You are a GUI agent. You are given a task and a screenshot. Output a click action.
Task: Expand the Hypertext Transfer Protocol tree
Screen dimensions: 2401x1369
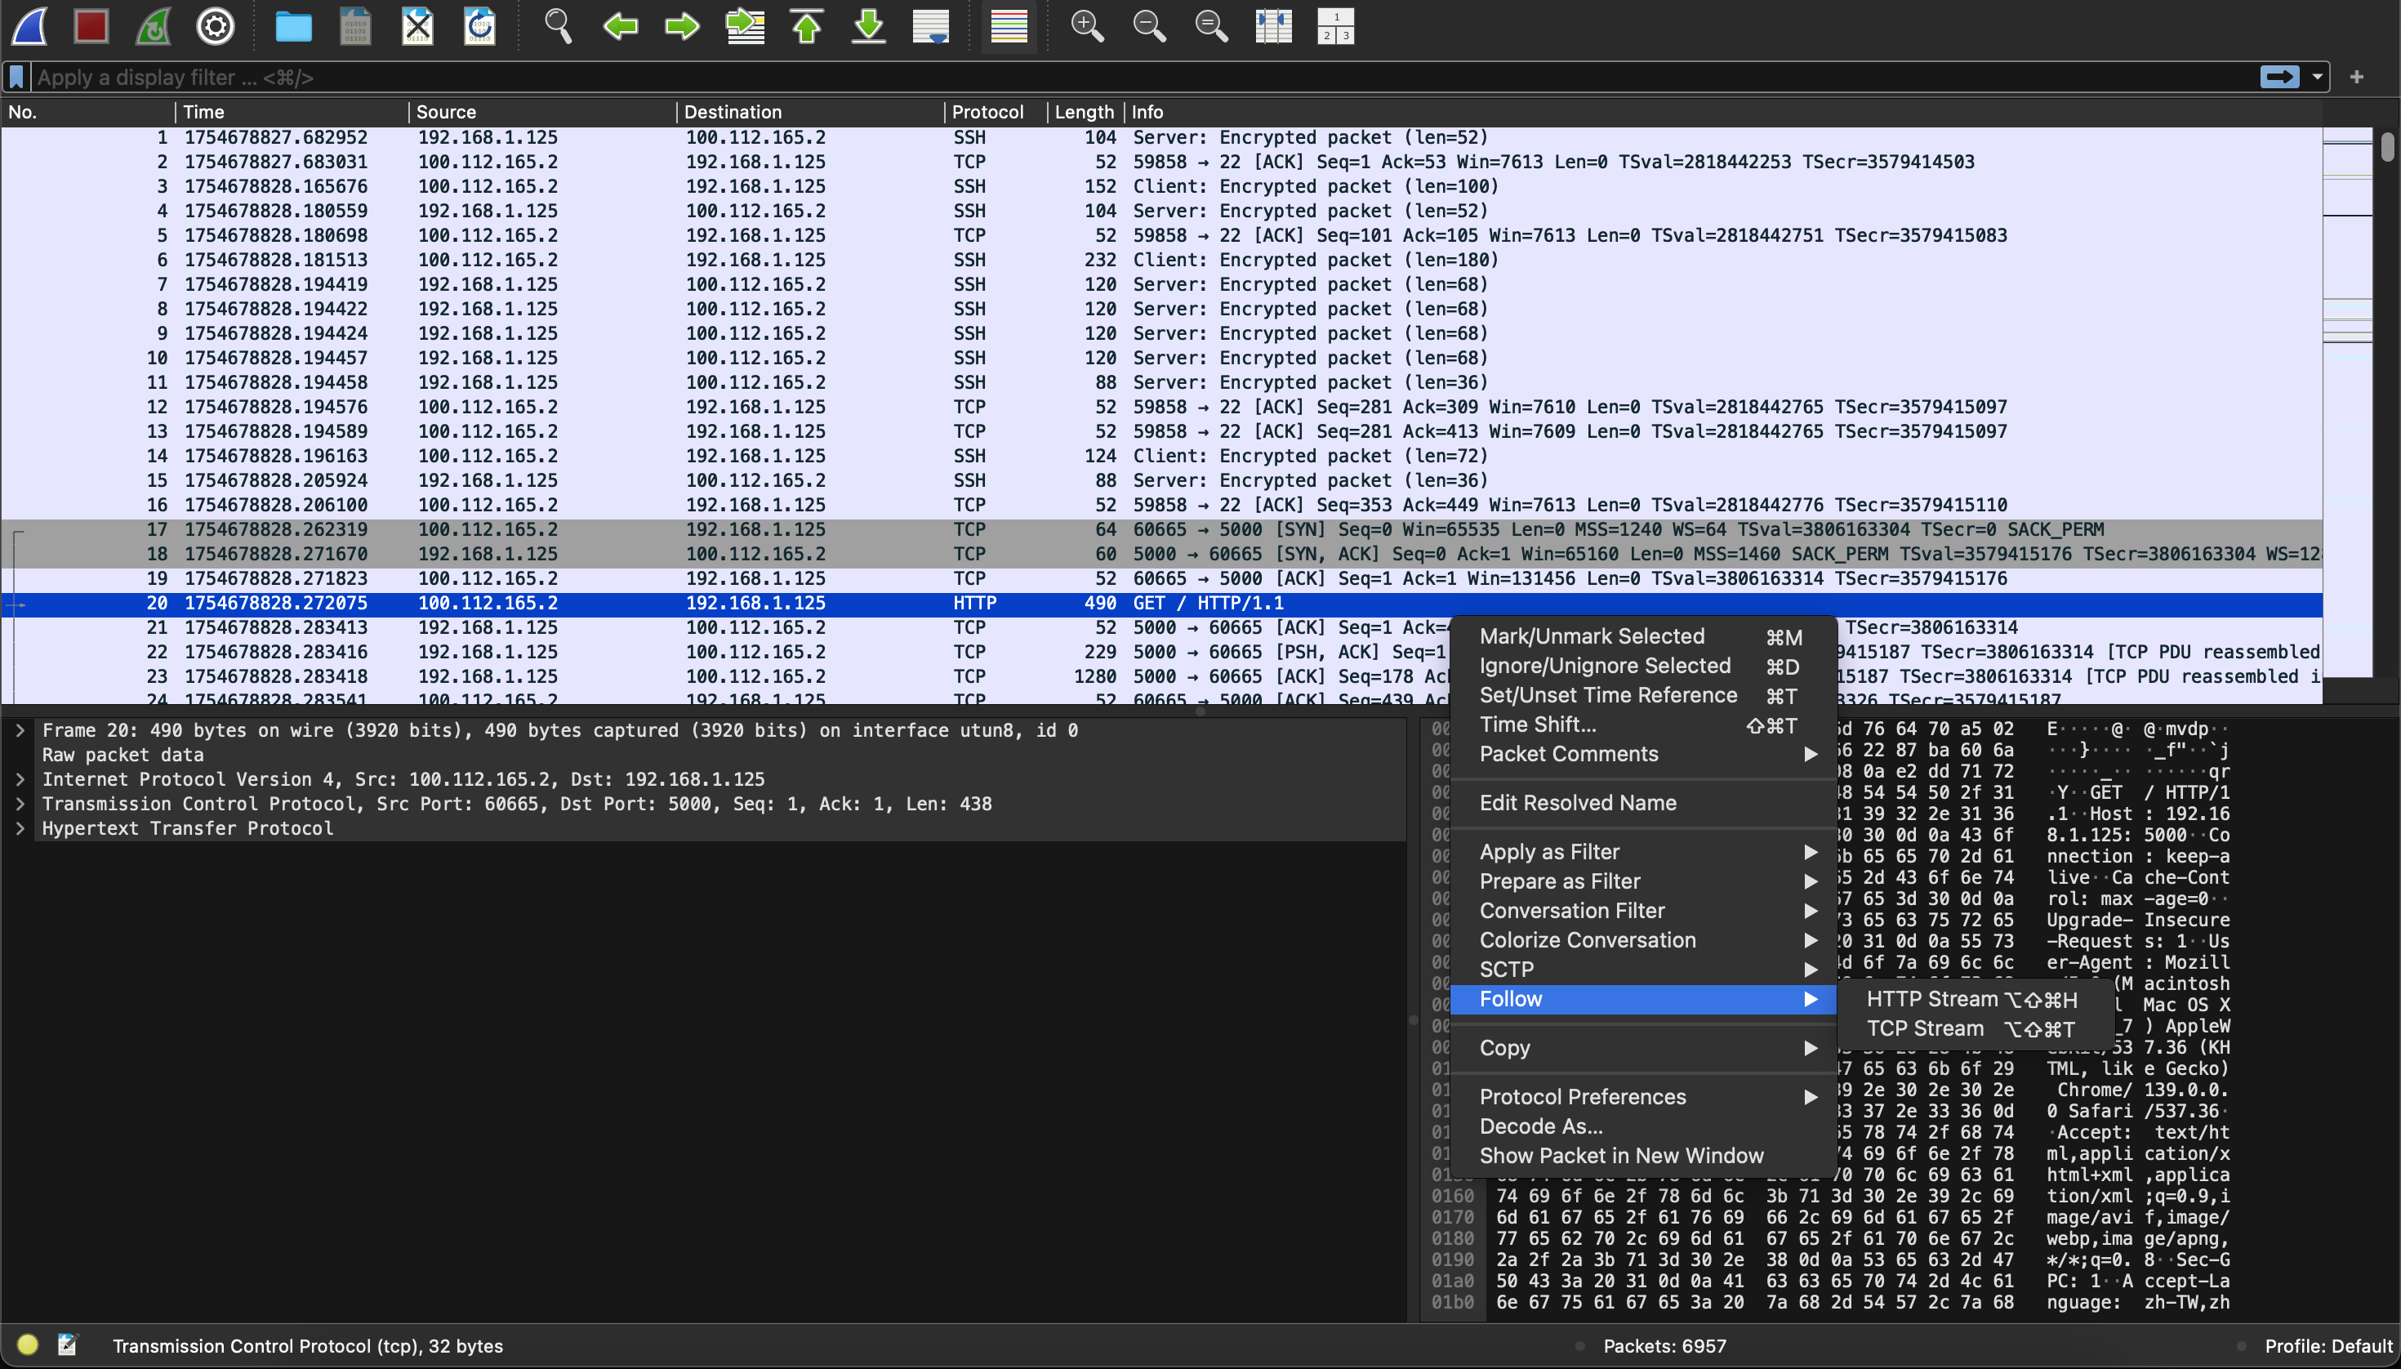tap(20, 828)
